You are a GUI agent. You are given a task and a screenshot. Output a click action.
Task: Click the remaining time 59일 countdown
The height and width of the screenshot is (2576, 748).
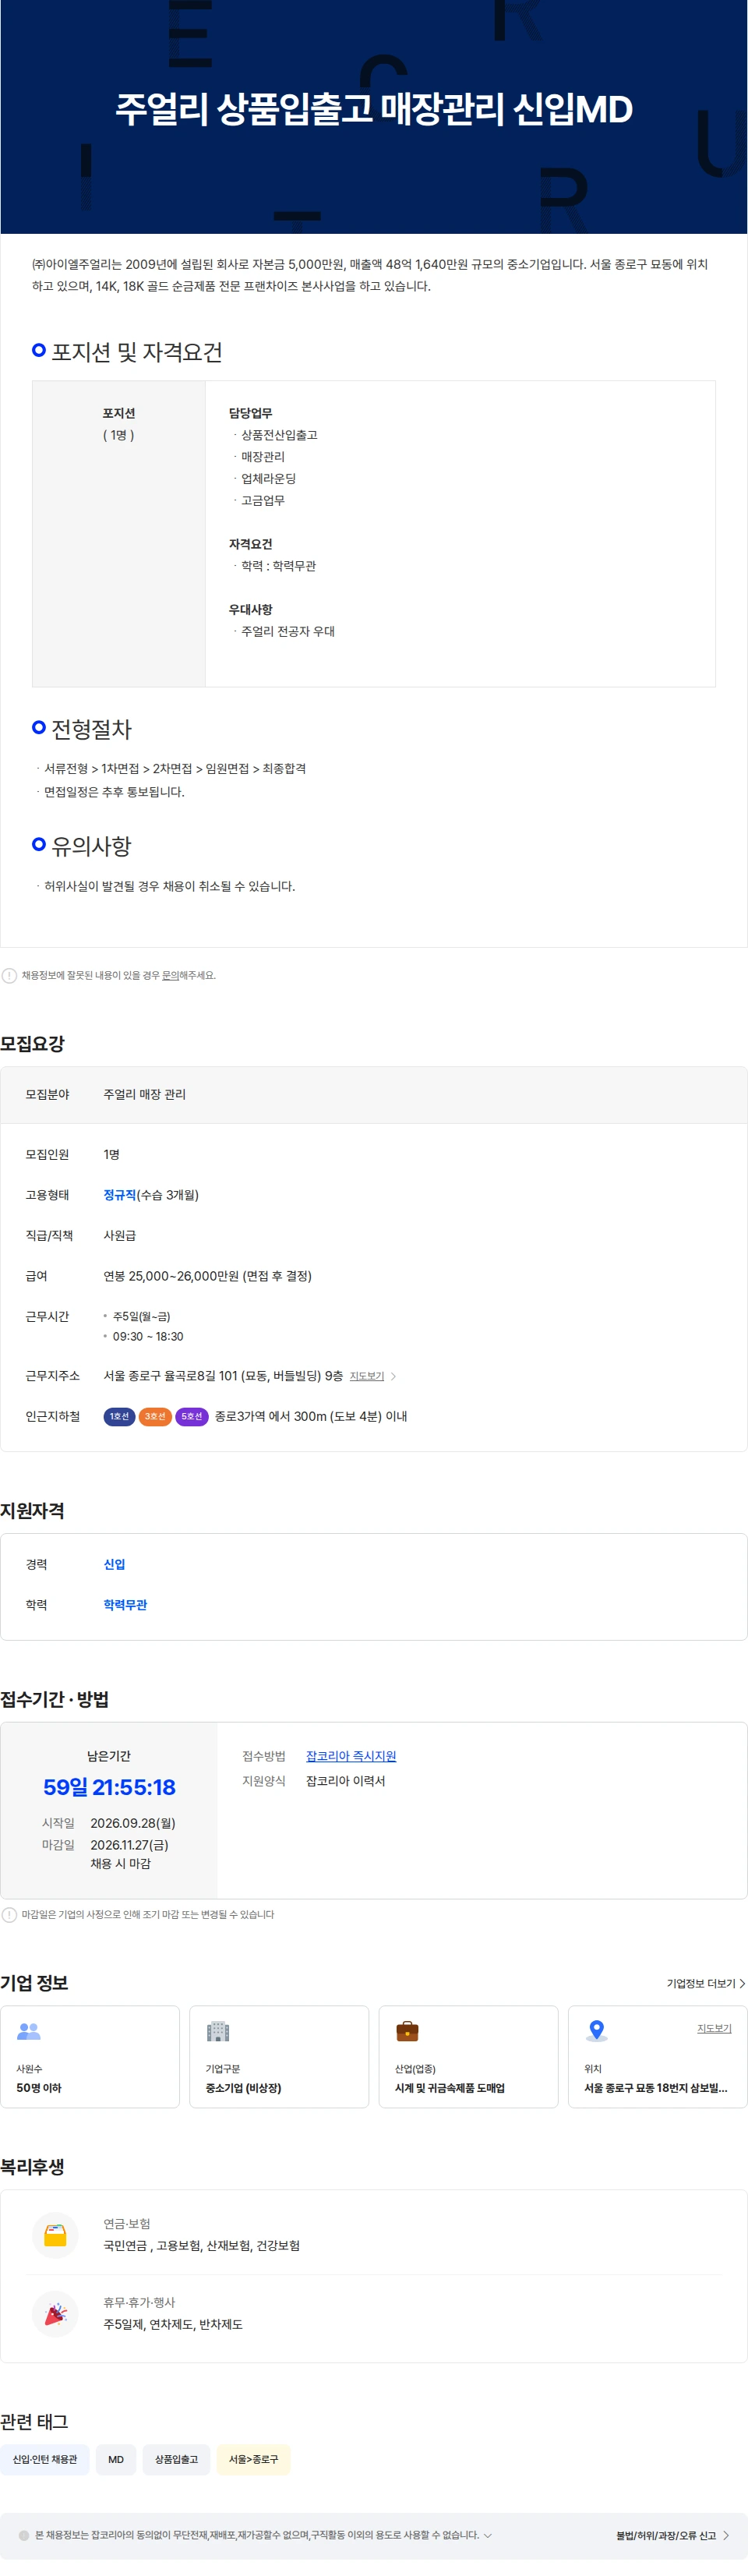(109, 1786)
